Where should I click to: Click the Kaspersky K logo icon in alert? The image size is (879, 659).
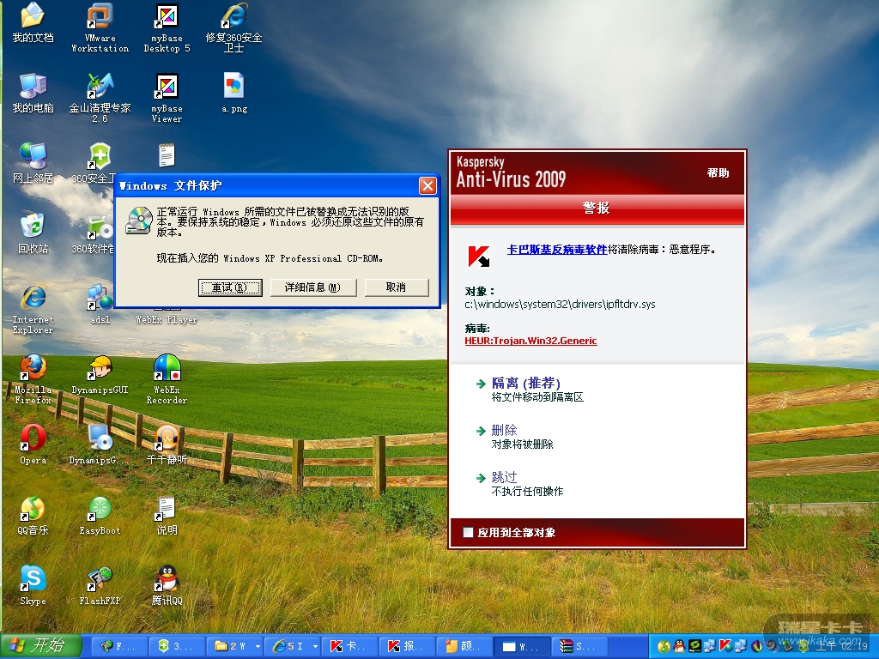coord(479,256)
